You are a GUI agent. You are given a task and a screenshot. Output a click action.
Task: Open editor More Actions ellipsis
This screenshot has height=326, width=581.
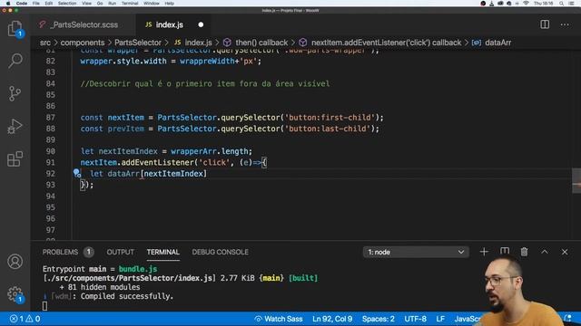tap(565, 24)
